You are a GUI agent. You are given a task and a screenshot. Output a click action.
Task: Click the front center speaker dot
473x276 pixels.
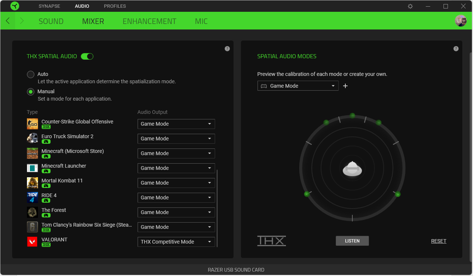tap(352, 116)
